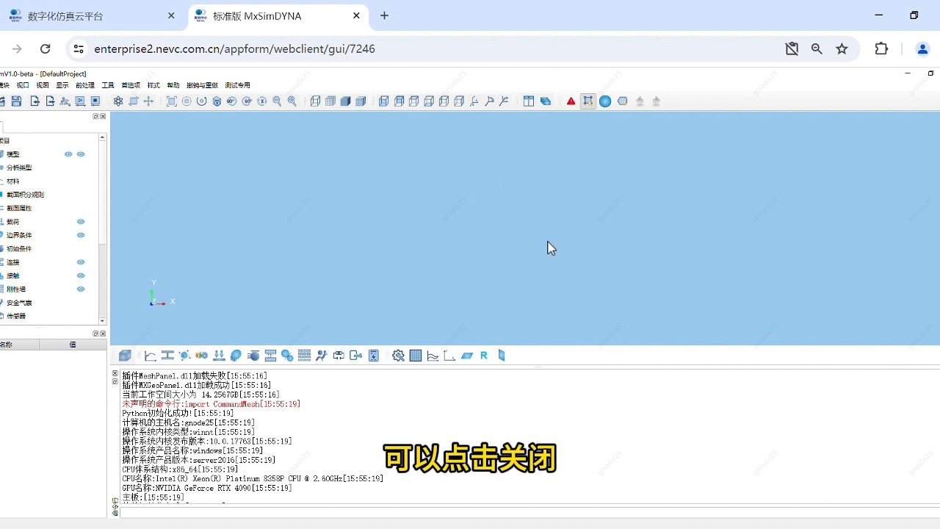
Task: Select 材料 tree item
Action: pyautogui.click(x=13, y=181)
